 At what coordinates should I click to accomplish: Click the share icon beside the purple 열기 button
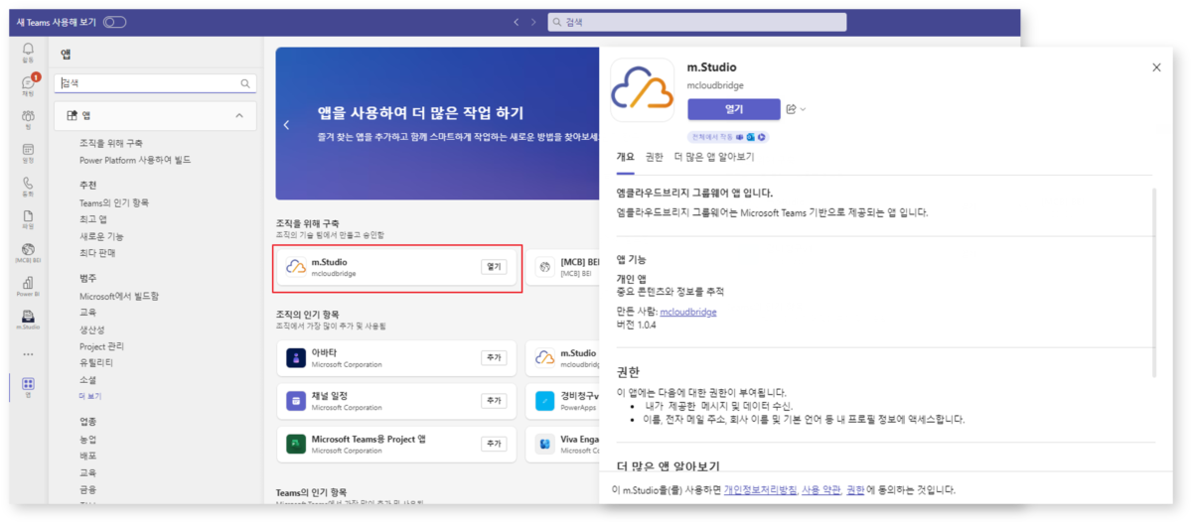point(792,109)
